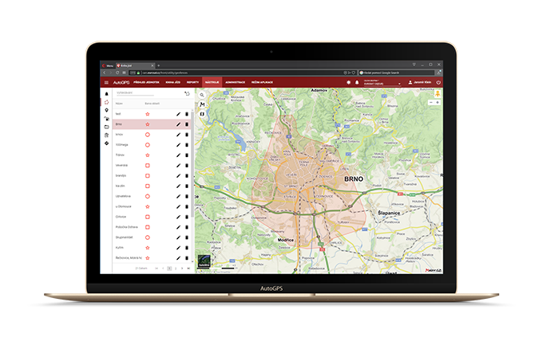Delete the Kuřim geofence row
This screenshot has width=543, height=349.
[187, 248]
